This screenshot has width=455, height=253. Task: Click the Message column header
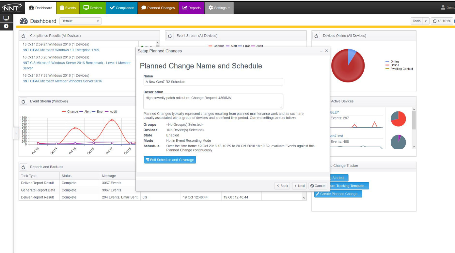click(118, 176)
